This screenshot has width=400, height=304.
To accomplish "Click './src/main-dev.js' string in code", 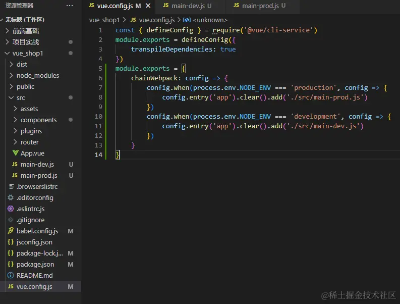I will 323,126.
